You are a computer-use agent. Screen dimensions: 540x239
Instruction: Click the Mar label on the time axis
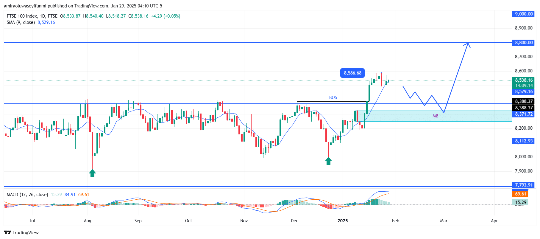point(444,221)
